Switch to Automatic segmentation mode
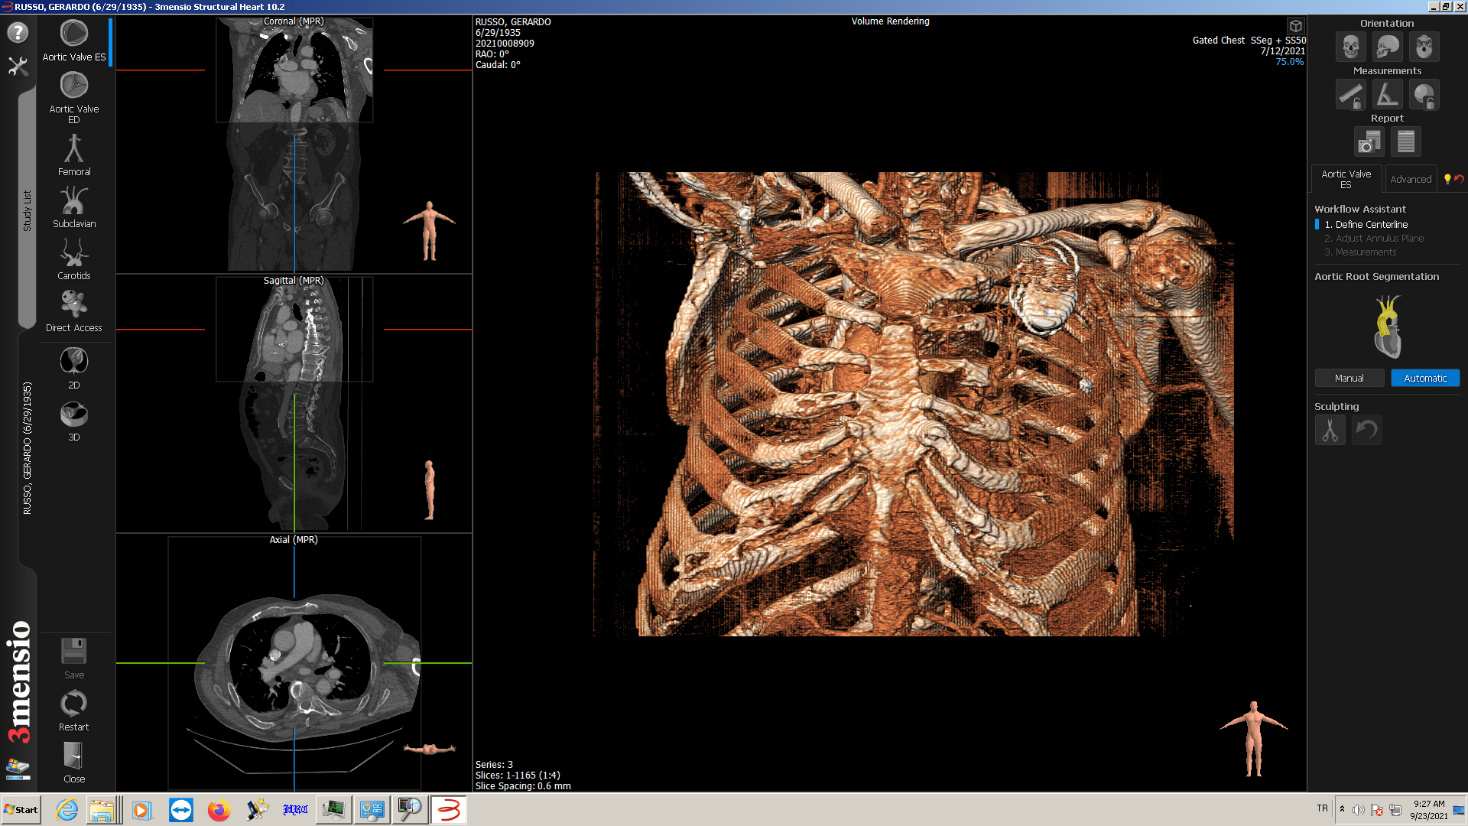Image resolution: width=1468 pixels, height=826 pixels. pyautogui.click(x=1424, y=379)
